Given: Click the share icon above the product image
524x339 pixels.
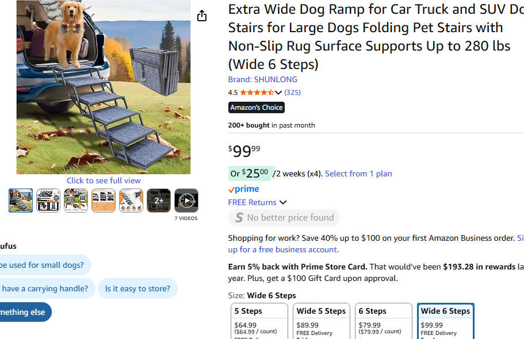Looking at the screenshot, I should 202,16.
